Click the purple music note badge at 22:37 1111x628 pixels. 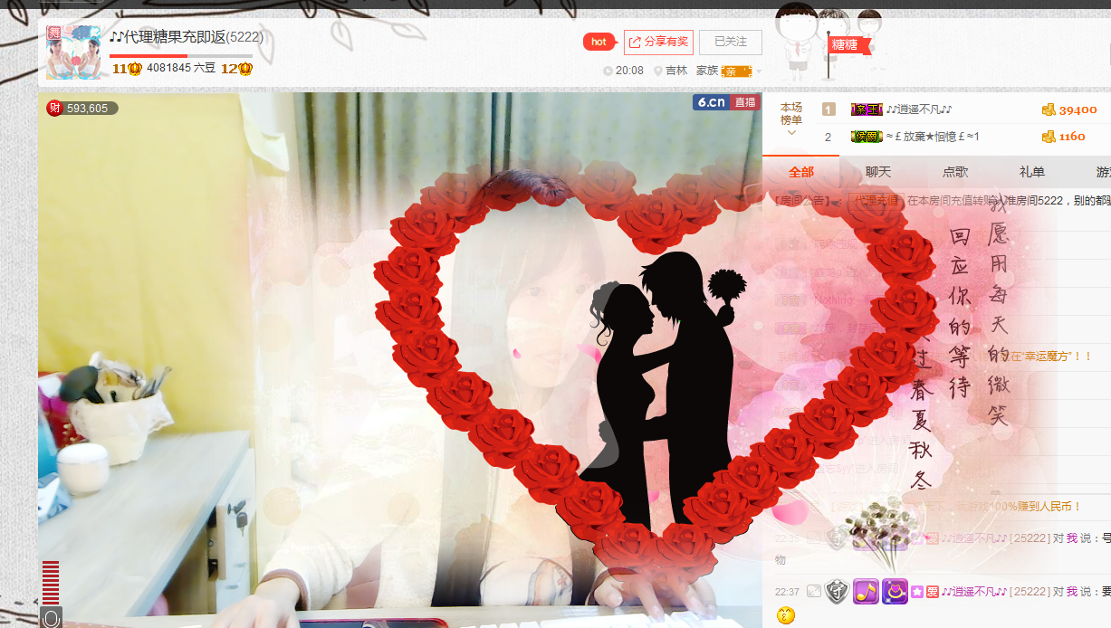coord(866,592)
